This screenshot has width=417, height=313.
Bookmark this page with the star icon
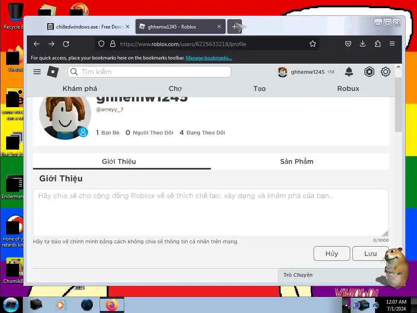[313, 44]
